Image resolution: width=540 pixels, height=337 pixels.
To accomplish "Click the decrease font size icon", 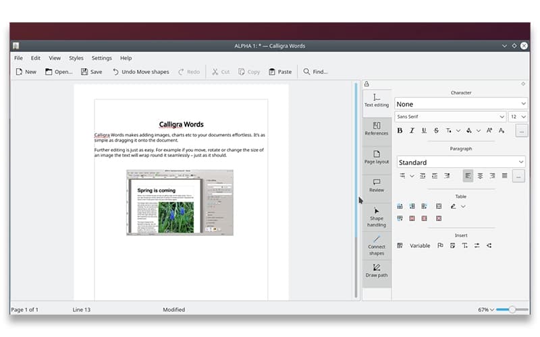I will pyautogui.click(x=502, y=131).
